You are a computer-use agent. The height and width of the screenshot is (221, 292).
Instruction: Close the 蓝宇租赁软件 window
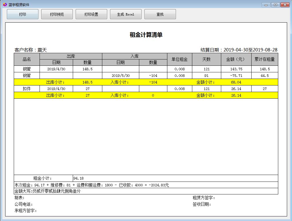[285, 5]
